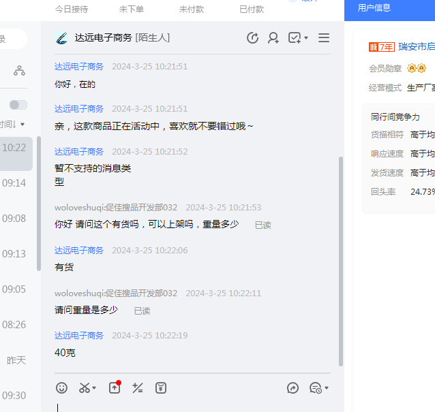Click the refresh history icon in chat header
Viewport: 435px width, 412px height.
252,38
